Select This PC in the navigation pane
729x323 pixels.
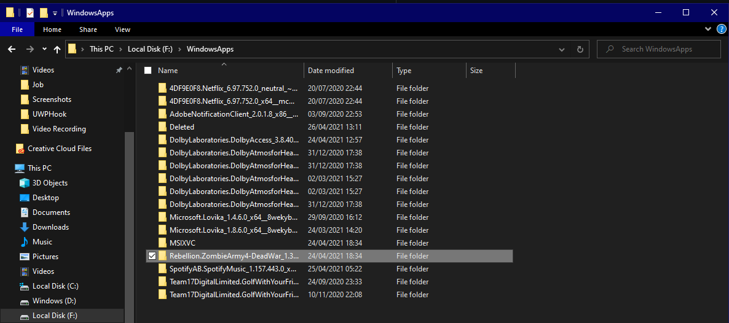tap(39, 168)
